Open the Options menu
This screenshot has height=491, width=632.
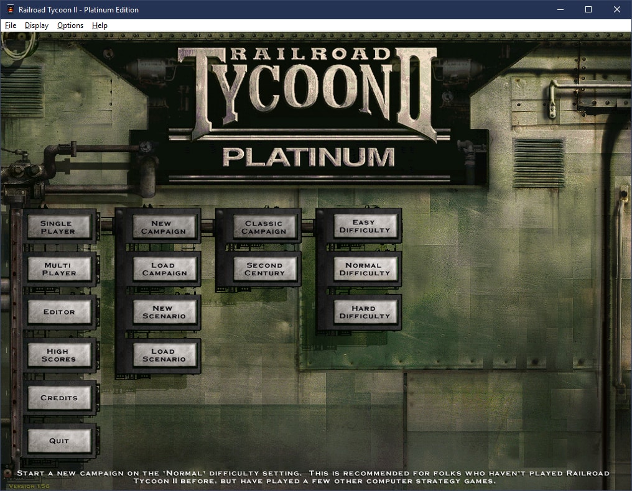click(x=70, y=25)
